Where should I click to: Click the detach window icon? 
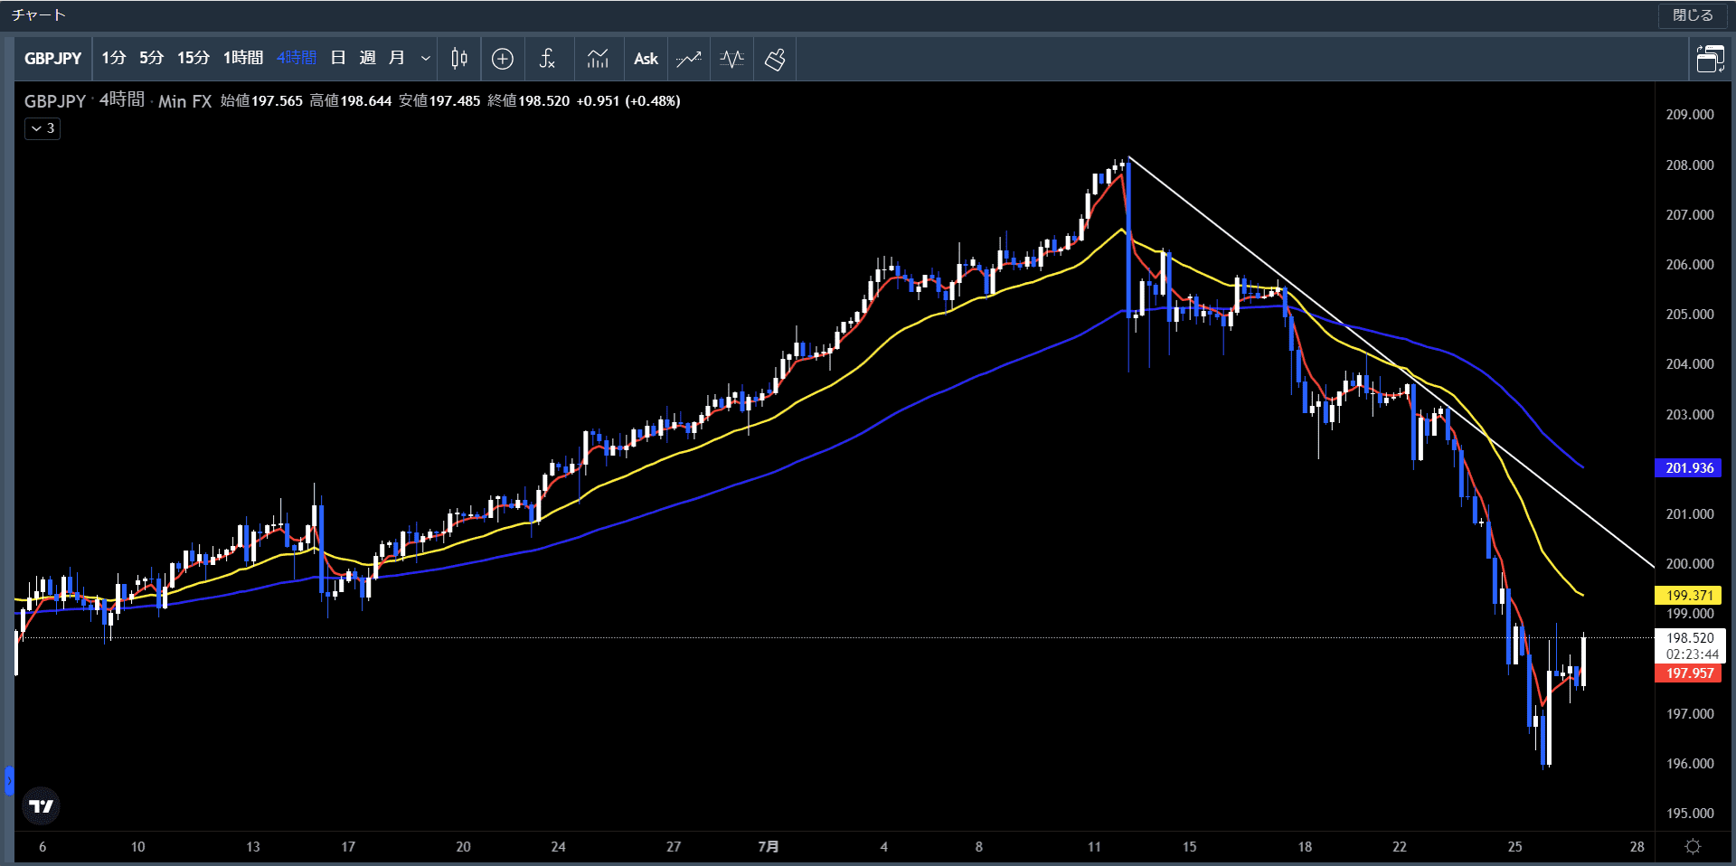pyautogui.click(x=1710, y=59)
